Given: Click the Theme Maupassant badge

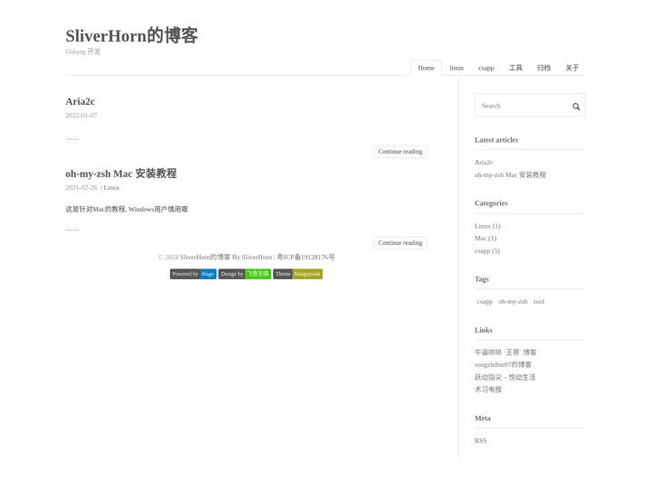Looking at the screenshot, I should [x=297, y=274].
